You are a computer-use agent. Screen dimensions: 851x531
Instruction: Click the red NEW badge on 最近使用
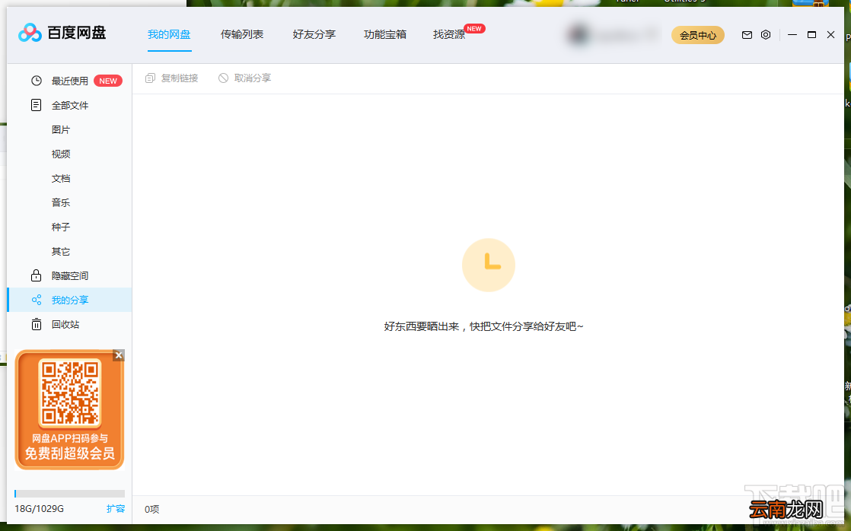(x=108, y=81)
